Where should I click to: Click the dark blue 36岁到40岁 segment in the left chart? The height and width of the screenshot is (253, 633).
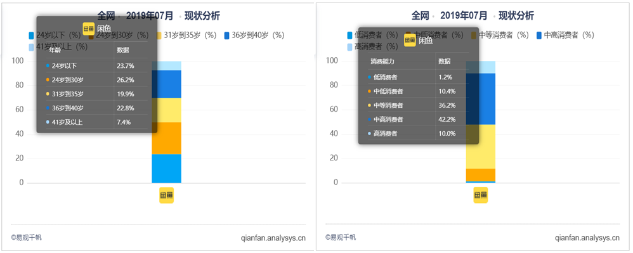[x=166, y=84]
